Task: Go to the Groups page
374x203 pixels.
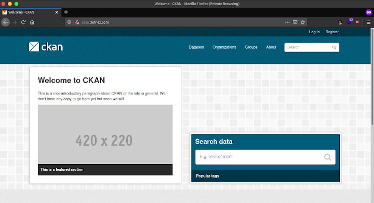Action: point(251,47)
